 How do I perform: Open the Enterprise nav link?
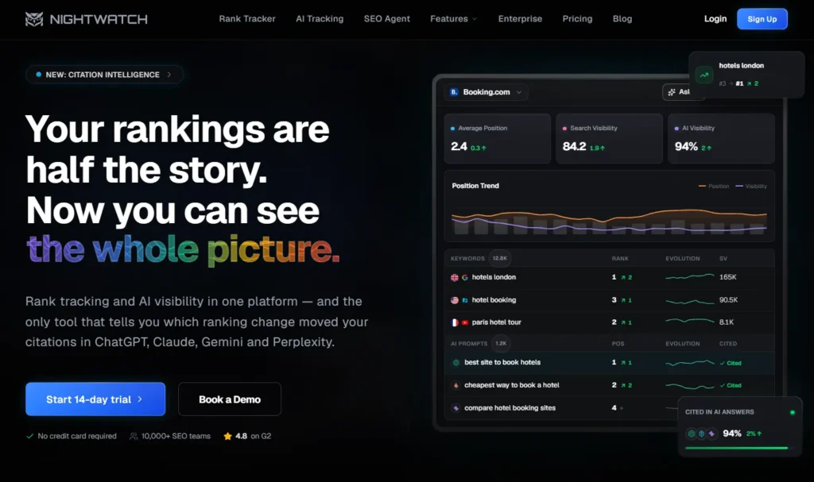click(520, 19)
